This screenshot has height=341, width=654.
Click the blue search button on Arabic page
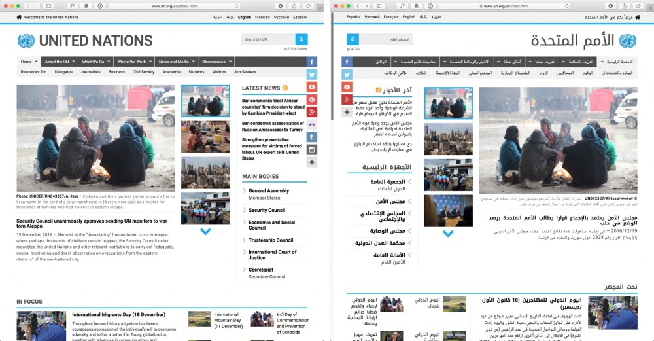coord(353,39)
